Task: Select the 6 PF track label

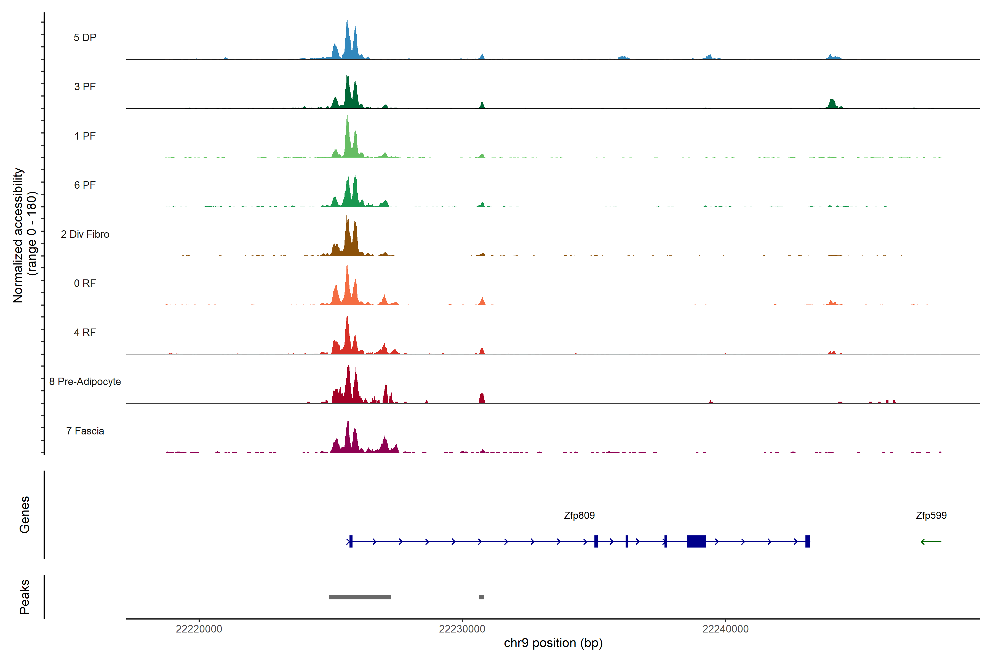Action: (x=85, y=185)
